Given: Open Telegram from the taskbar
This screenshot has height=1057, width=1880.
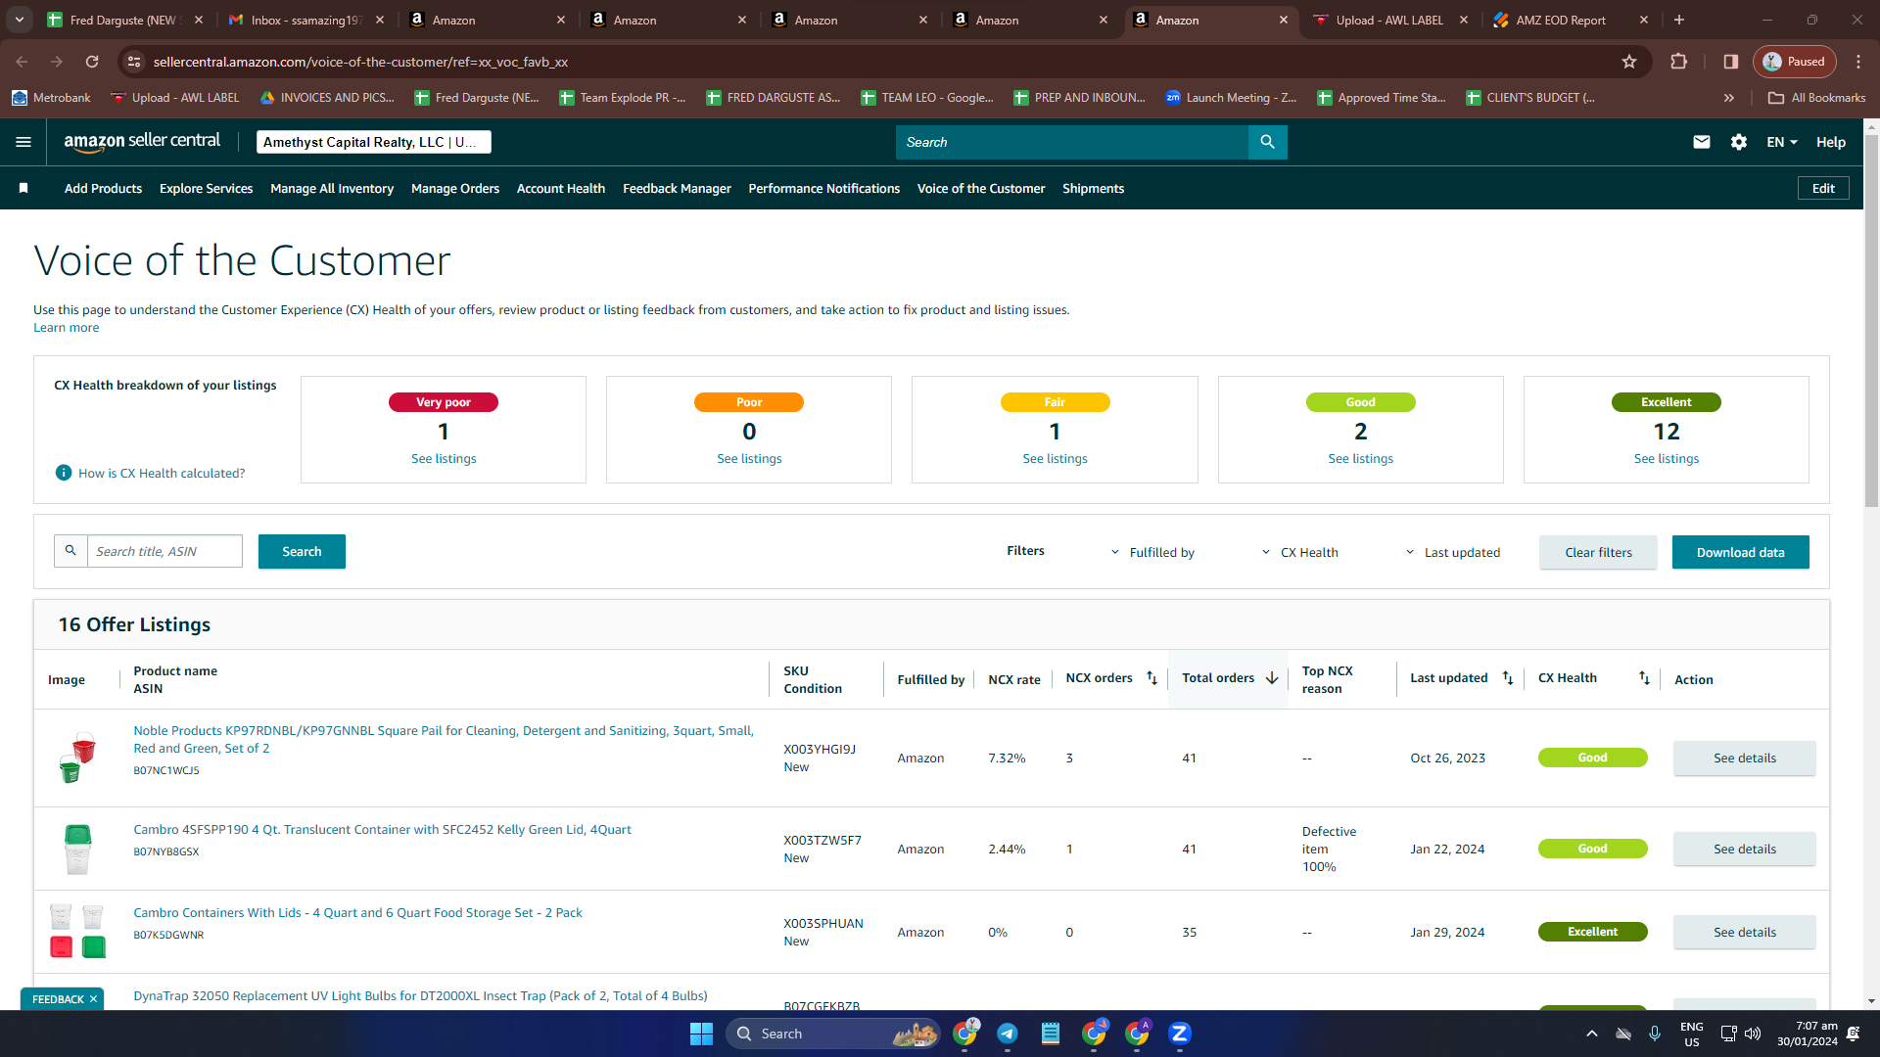Looking at the screenshot, I should coord(1008,1034).
